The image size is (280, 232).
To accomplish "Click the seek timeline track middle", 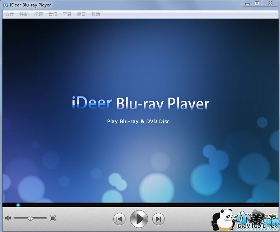I will click(140, 205).
